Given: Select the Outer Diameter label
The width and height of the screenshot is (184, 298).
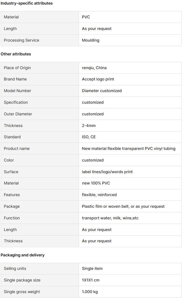Looking at the screenshot, I should pos(18,114).
